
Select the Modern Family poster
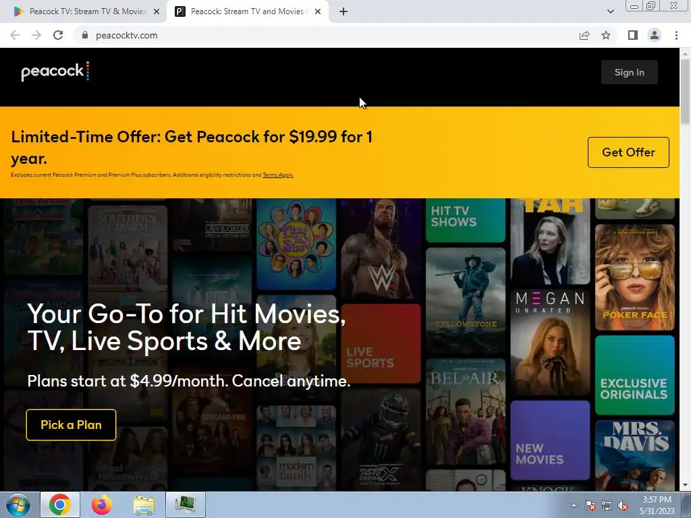[296, 448]
